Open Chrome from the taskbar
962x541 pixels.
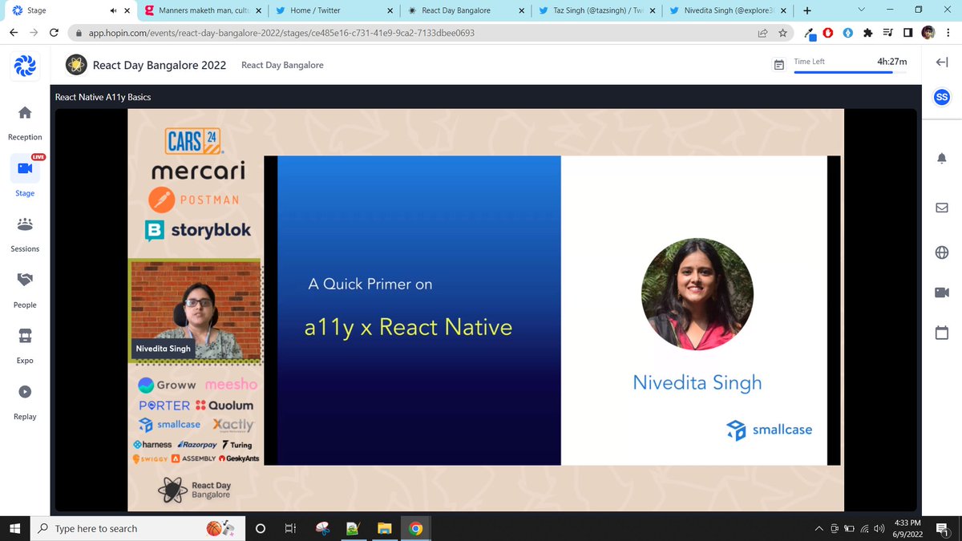[x=415, y=528]
